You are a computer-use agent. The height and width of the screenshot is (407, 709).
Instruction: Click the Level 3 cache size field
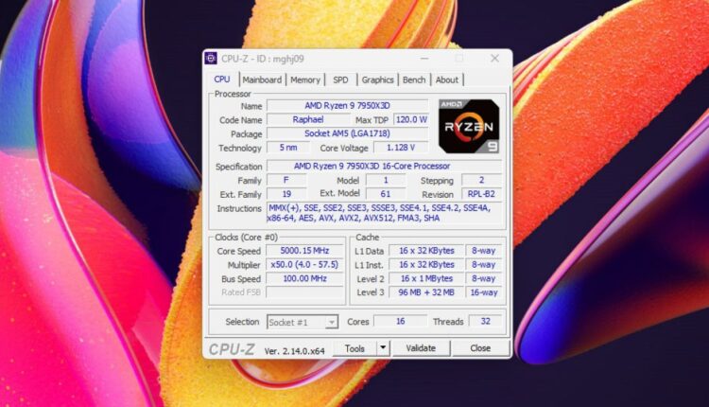[x=427, y=293]
